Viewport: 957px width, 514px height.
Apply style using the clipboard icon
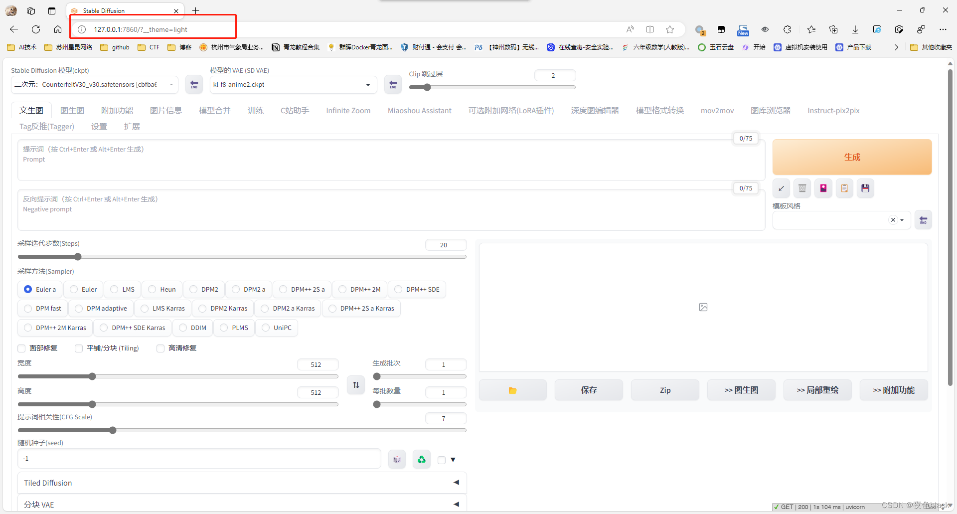point(844,188)
